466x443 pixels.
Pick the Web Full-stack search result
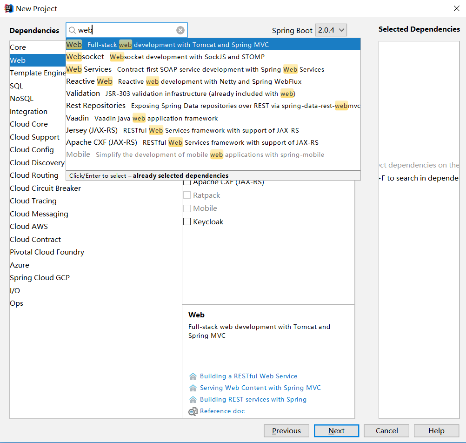[213, 45]
